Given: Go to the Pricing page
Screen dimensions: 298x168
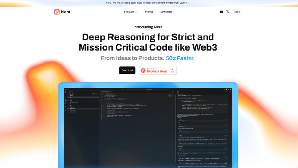Looking at the screenshot, I should 149,12.
